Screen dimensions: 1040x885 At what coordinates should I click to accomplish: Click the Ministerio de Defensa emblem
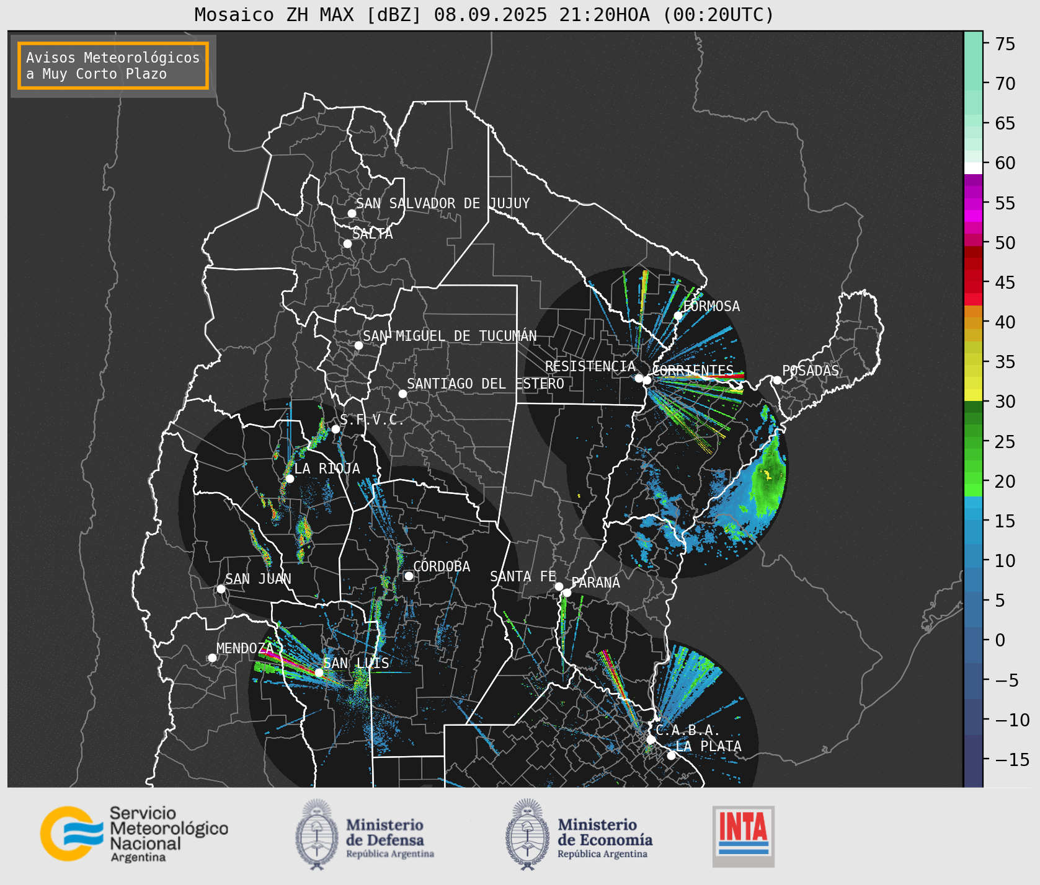(318, 834)
